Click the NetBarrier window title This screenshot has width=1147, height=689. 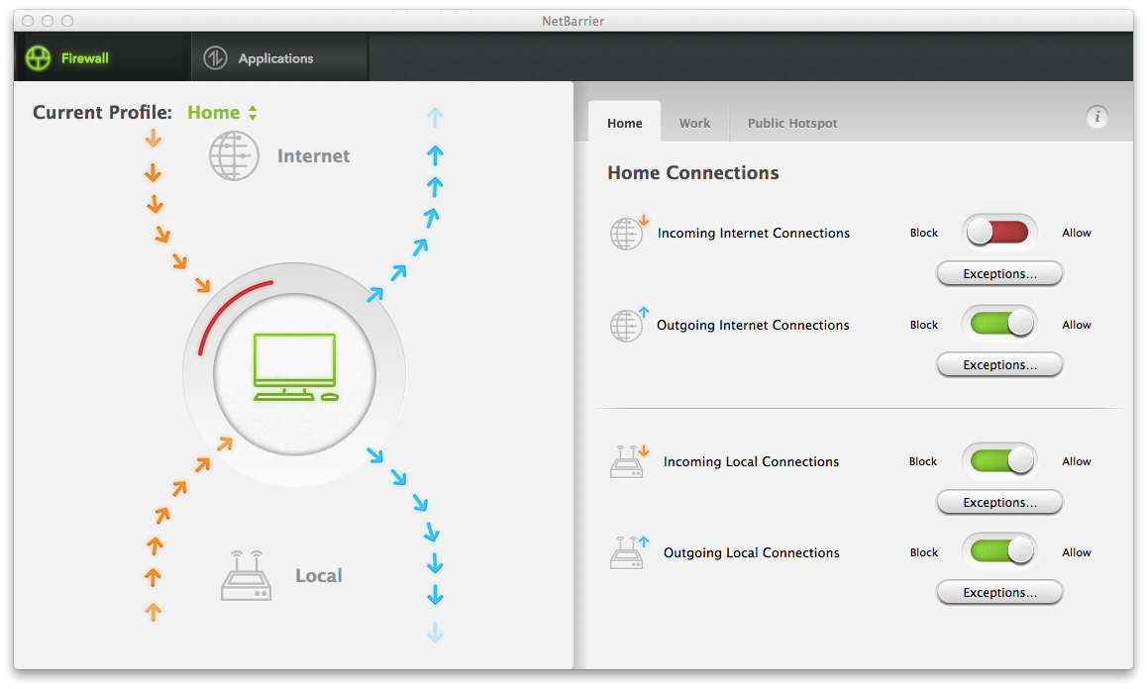tap(573, 21)
